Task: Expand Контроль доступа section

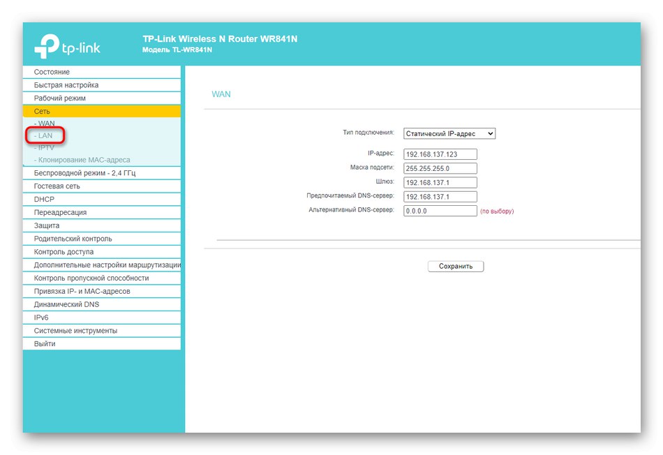Action: pyautogui.click(x=101, y=252)
